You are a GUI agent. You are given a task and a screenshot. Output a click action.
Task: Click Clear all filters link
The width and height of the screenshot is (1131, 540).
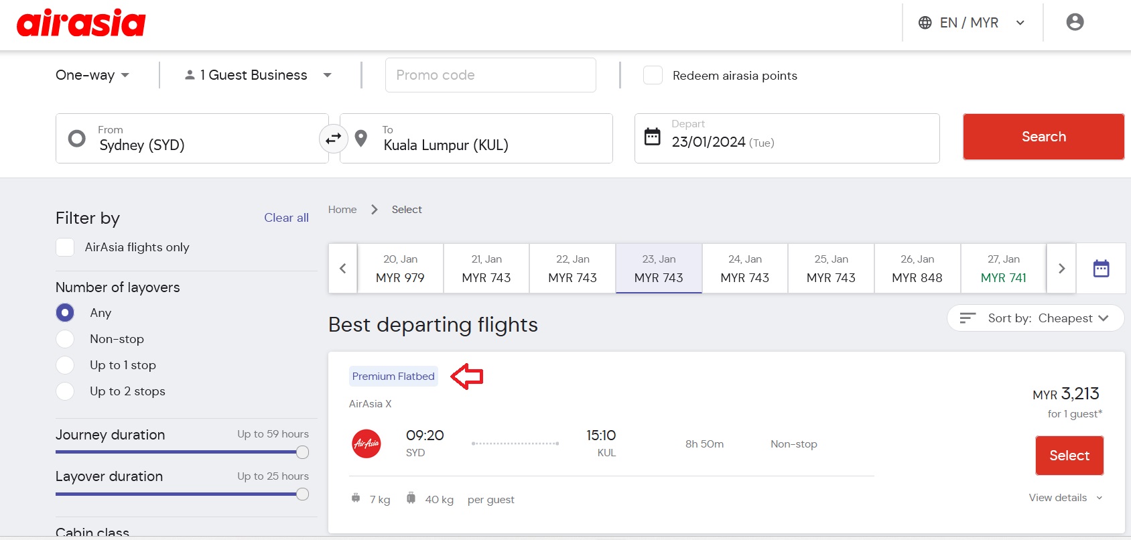286,218
